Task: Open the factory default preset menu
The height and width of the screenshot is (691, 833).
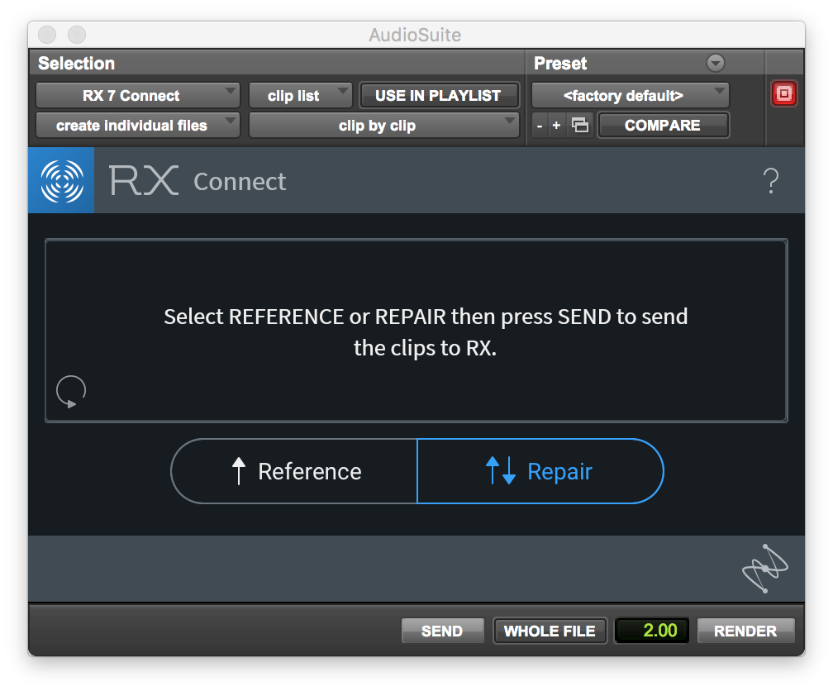Action: tap(630, 96)
